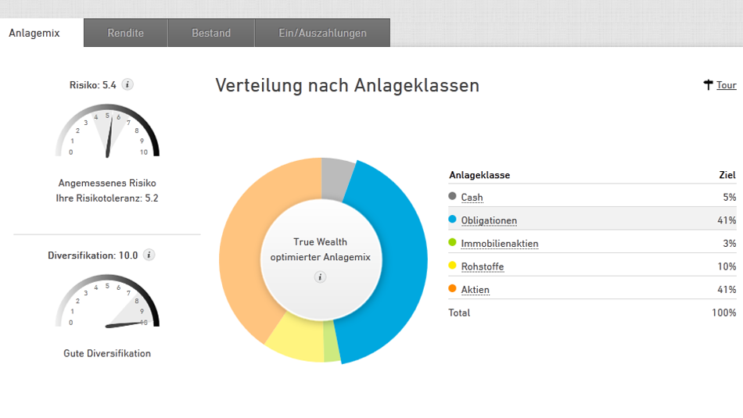
Task: Select the gray Cash donut segment
Action: point(336,179)
